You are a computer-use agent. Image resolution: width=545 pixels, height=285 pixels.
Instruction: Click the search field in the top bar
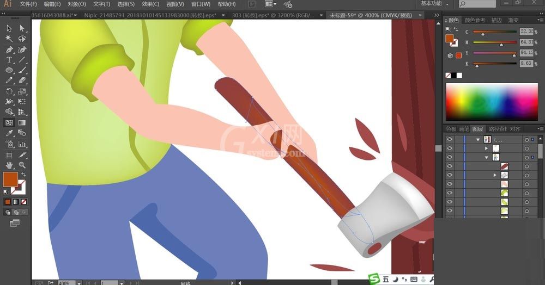coord(477,4)
